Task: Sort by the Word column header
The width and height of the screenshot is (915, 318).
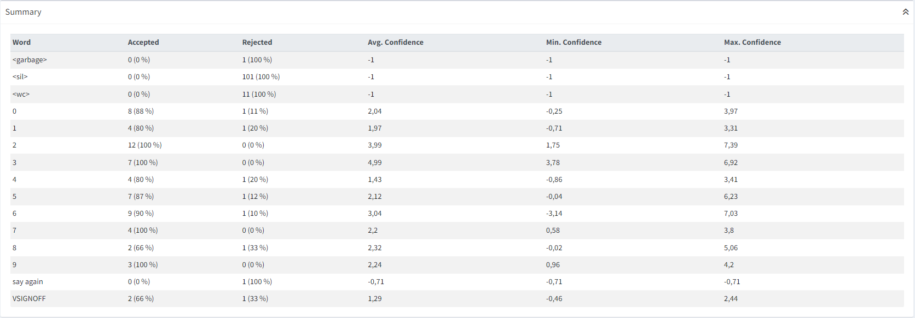Action: coord(22,42)
